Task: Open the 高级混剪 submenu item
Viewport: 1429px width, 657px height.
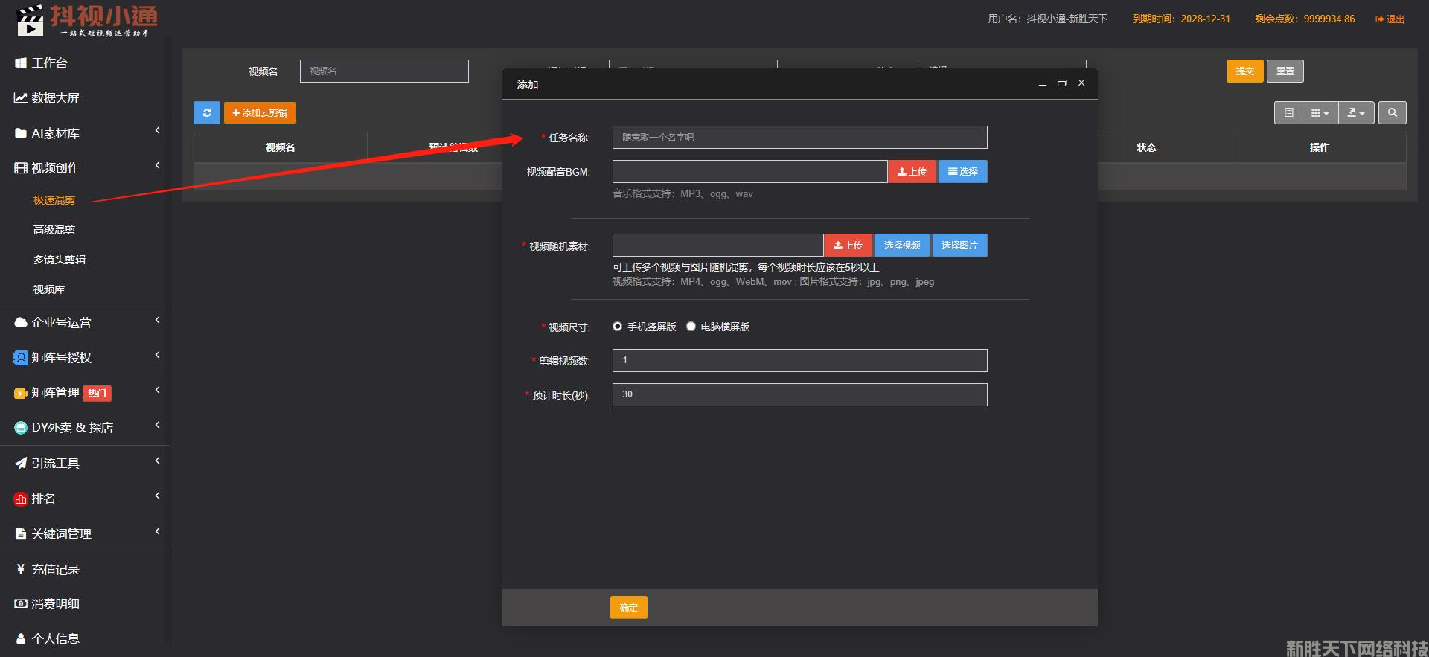Action: (54, 230)
